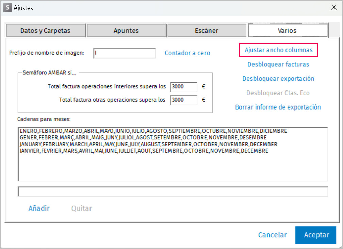Viewport: 343px width, 249px height.
Task: Click the disabled Quitar button
Action: pos(82,208)
